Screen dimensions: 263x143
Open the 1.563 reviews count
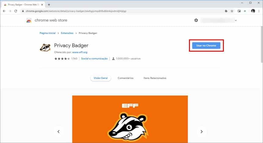click(74, 58)
